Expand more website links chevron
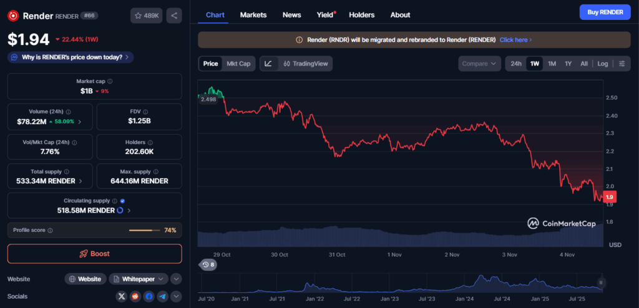639x308 pixels. click(176, 279)
